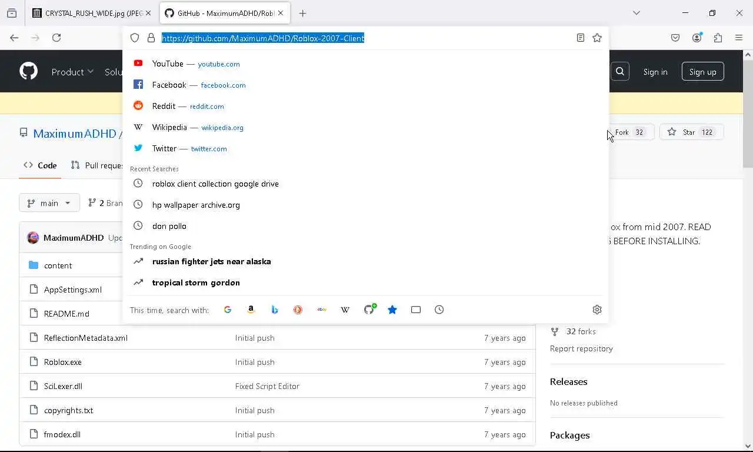Search in open Tabs icon
753x452 pixels.
pyautogui.click(x=416, y=310)
